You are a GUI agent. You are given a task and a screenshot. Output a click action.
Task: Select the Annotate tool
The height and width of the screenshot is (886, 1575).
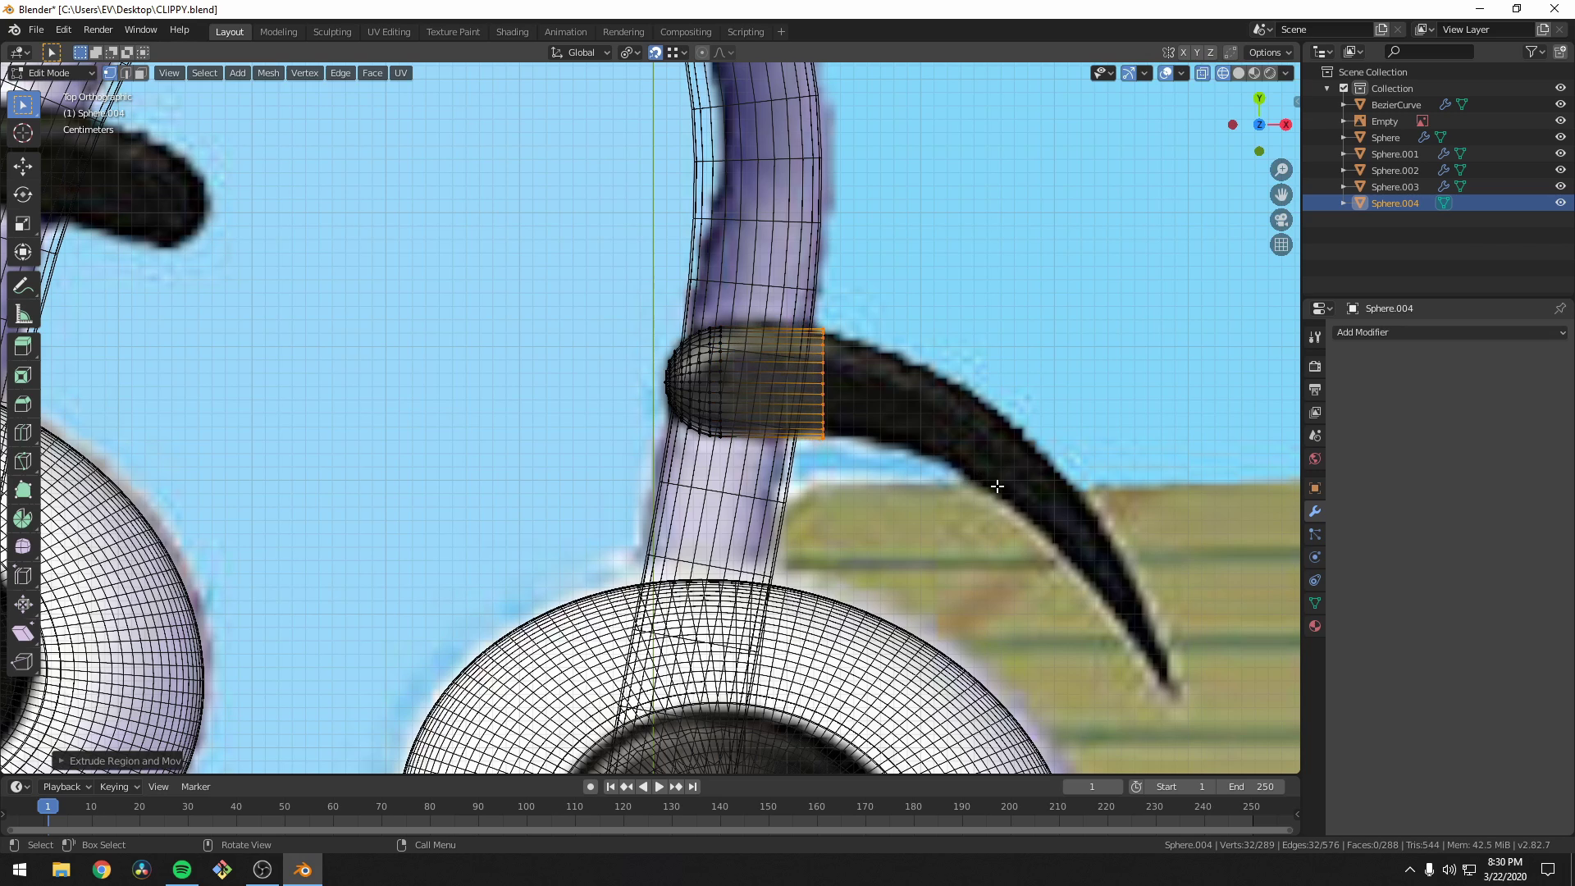point(22,285)
